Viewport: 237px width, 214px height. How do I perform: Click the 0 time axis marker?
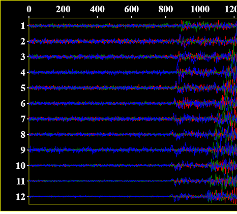click(x=29, y=9)
